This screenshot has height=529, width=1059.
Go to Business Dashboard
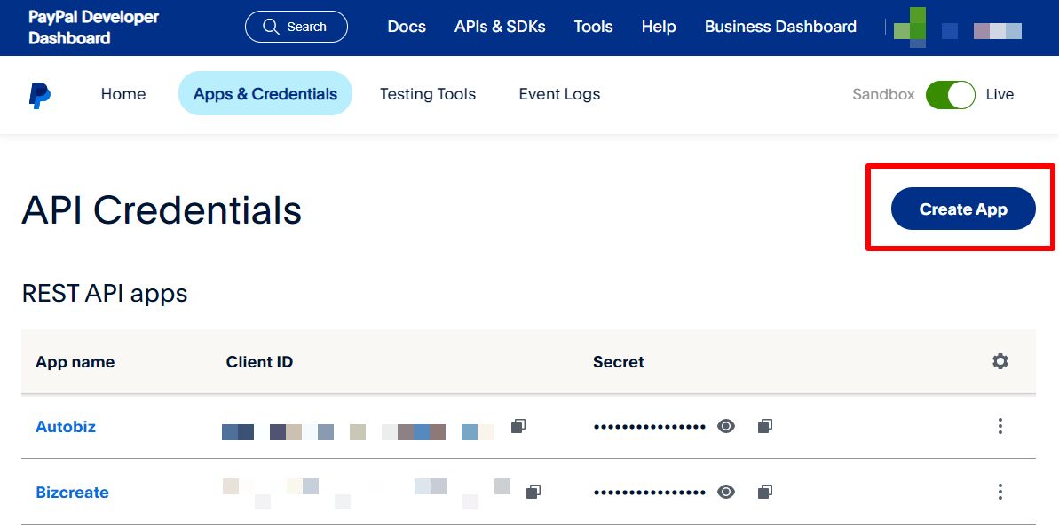point(781,27)
